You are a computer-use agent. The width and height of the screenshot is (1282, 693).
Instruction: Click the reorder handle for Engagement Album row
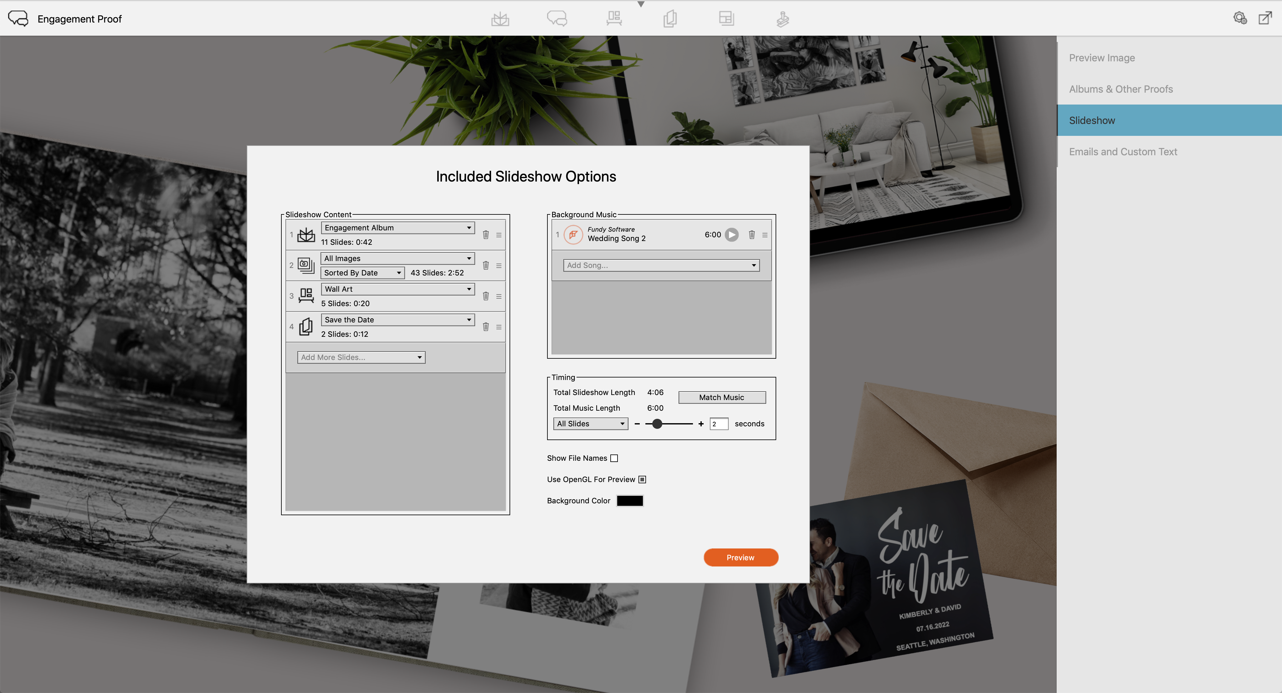pos(499,235)
